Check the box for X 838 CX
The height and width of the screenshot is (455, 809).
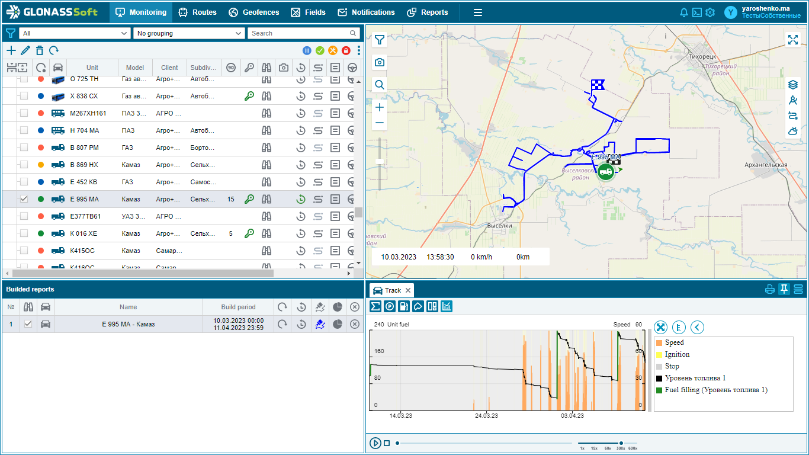(24, 96)
